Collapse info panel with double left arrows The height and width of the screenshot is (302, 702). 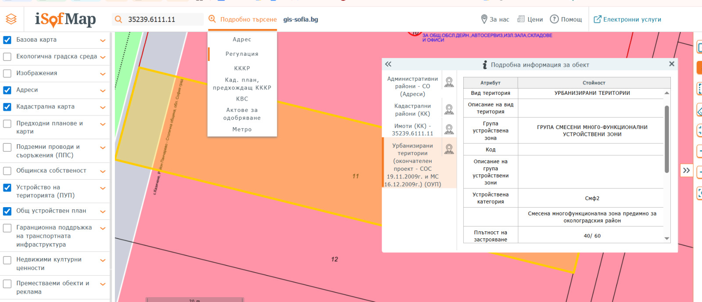388,64
